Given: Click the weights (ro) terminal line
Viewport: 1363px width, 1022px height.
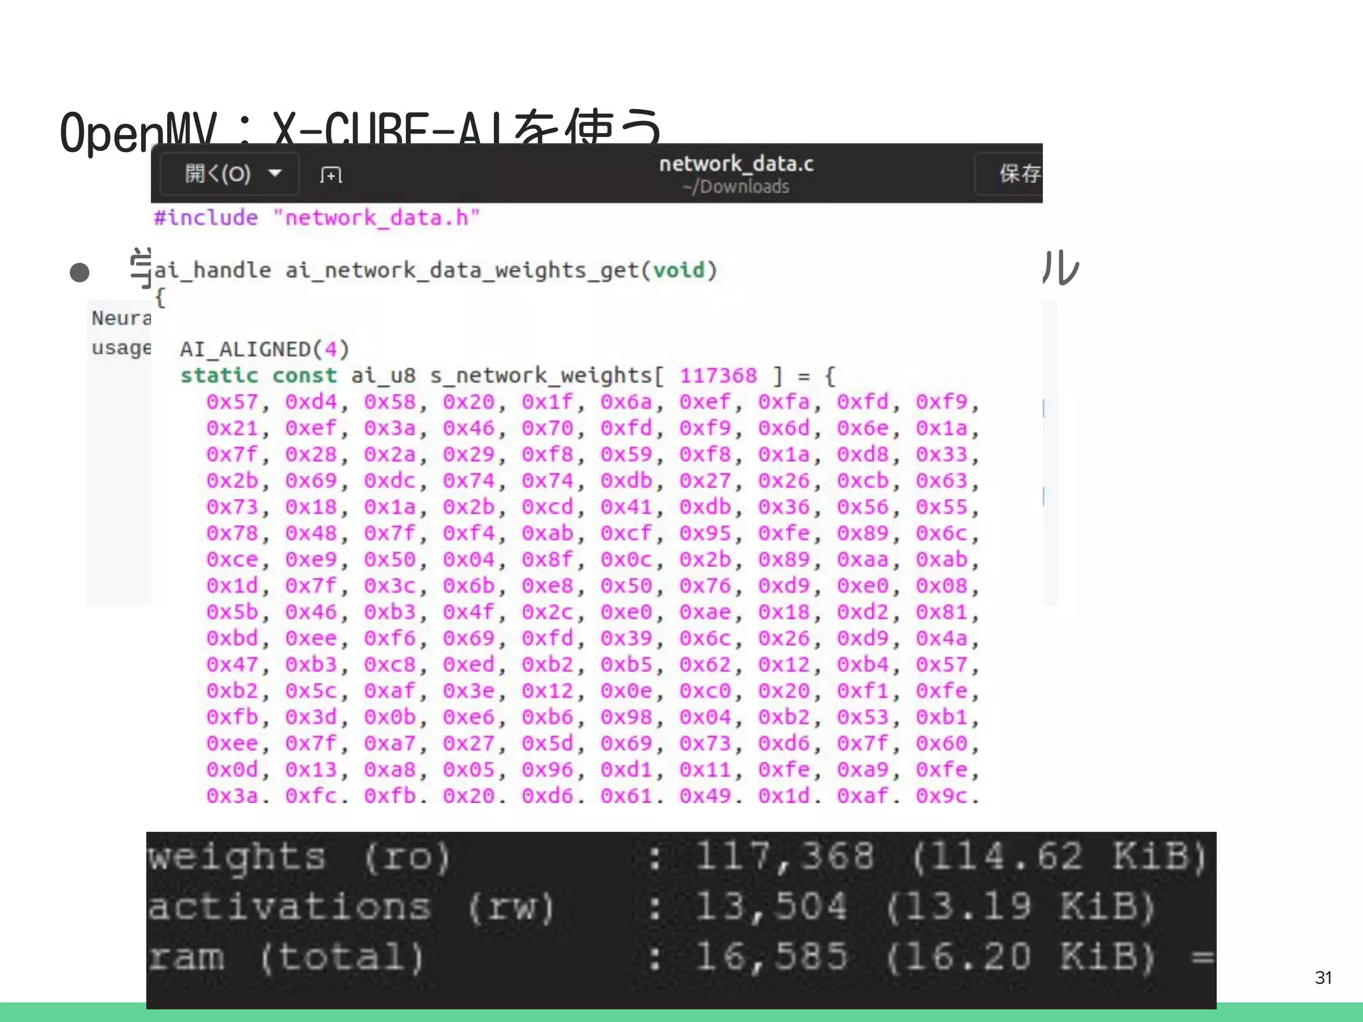Looking at the screenshot, I should click(x=298, y=857).
